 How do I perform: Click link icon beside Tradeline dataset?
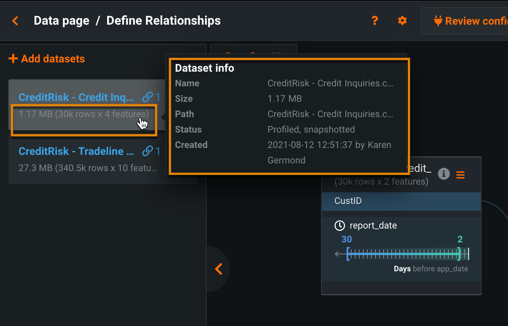tap(148, 151)
